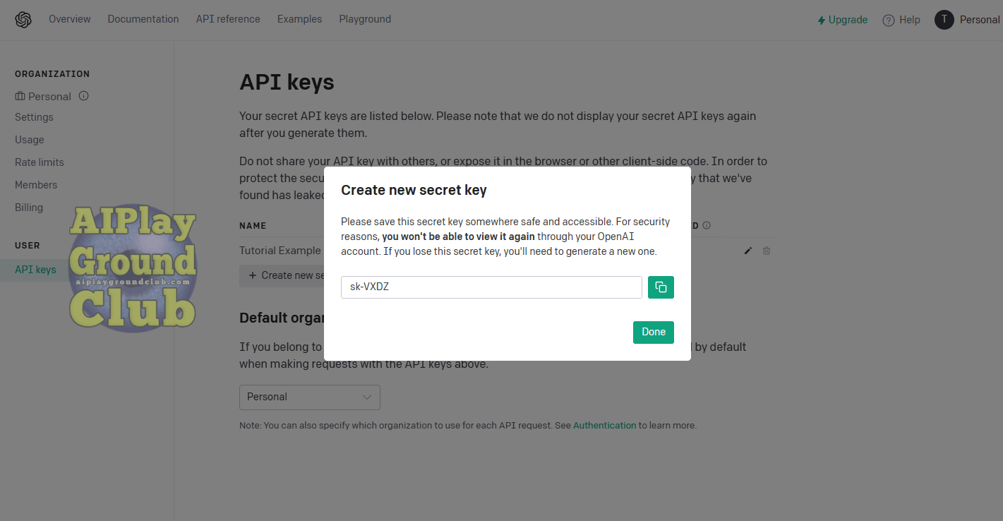Click the Done button
The height and width of the screenshot is (521, 1003).
click(x=654, y=333)
